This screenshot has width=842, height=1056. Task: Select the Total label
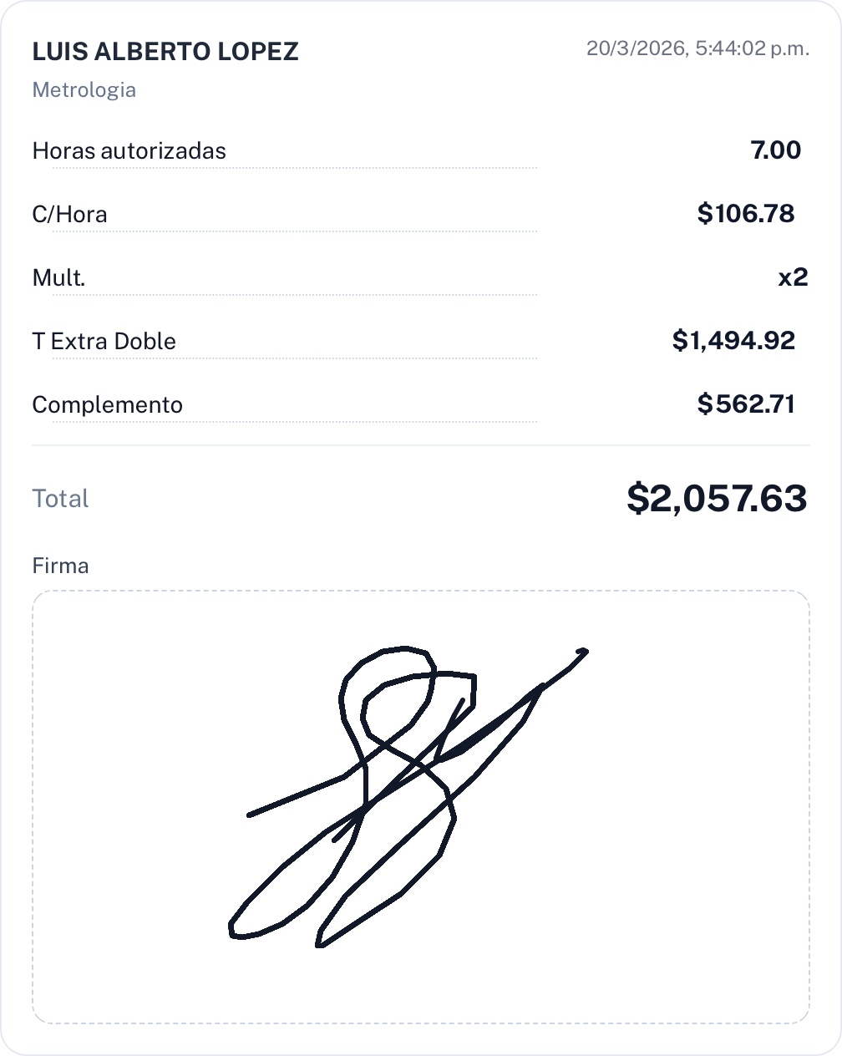click(x=60, y=499)
